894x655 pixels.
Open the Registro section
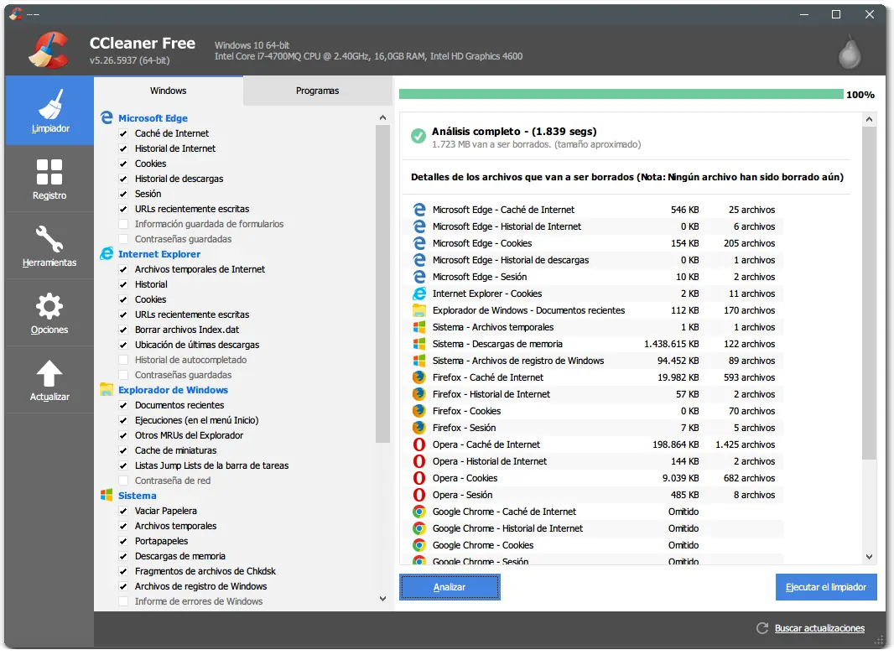point(49,179)
